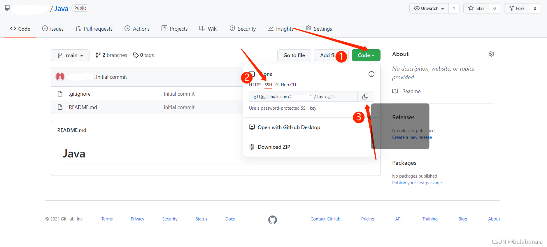
Task: Open the Wiki tab
Action: 208,29
